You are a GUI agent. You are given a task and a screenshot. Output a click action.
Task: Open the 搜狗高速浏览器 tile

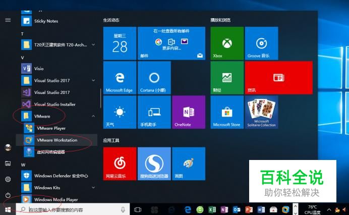coord(154,164)
